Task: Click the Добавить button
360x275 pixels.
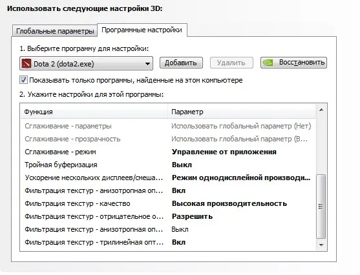Action: point(181,63)
